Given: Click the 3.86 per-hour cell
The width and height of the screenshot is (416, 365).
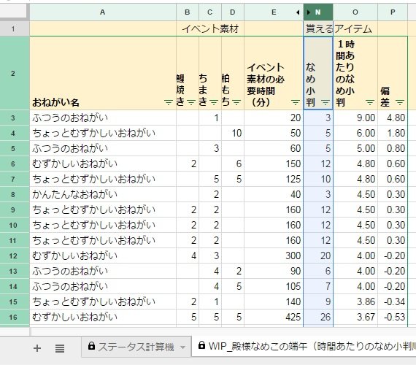Looking at the screenshot, I should click(355, 301).
